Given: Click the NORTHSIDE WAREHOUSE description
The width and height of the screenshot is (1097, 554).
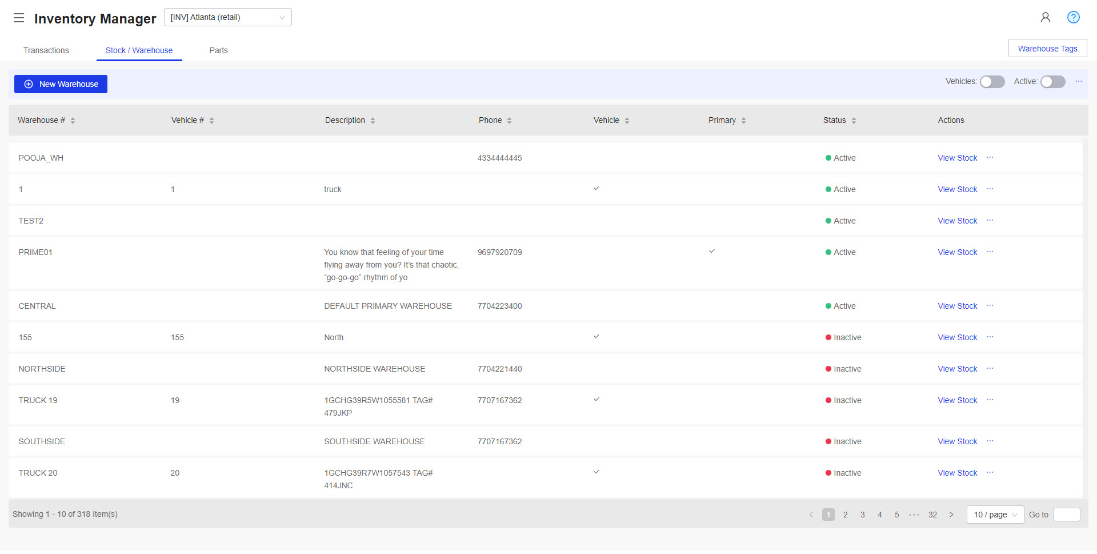Looking at the screenshot, I should (375, 369).
